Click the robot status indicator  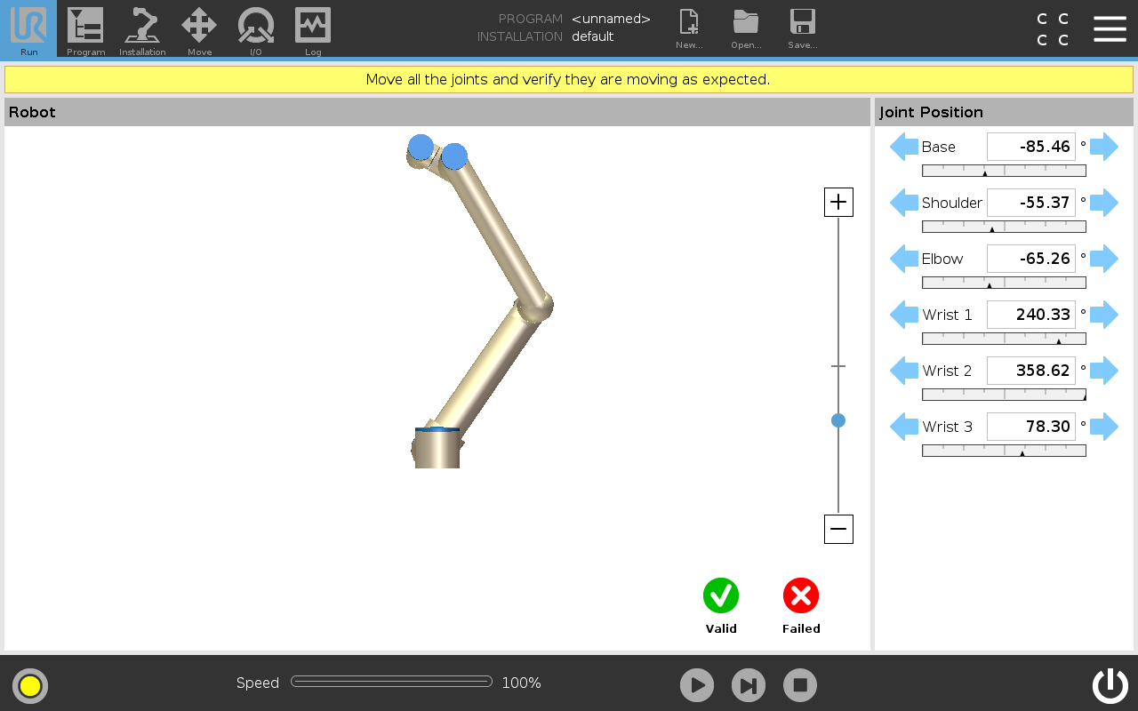[x=30, y=685]
